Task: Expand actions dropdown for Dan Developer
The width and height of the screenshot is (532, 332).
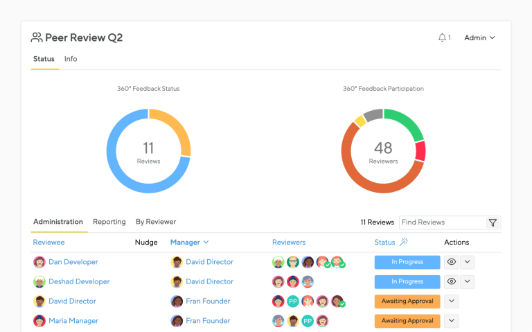Action: (467, 262)
